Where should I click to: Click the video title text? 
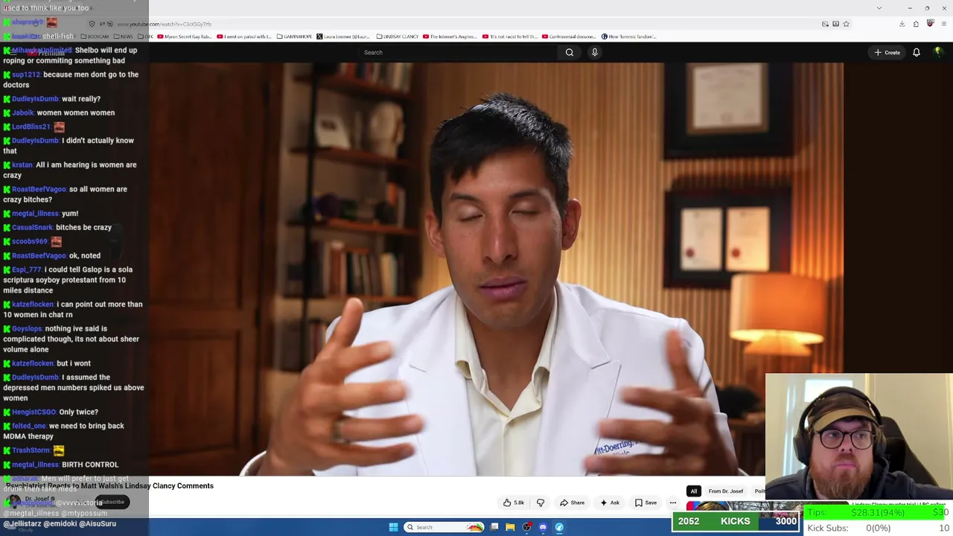(x=109, y=486)
